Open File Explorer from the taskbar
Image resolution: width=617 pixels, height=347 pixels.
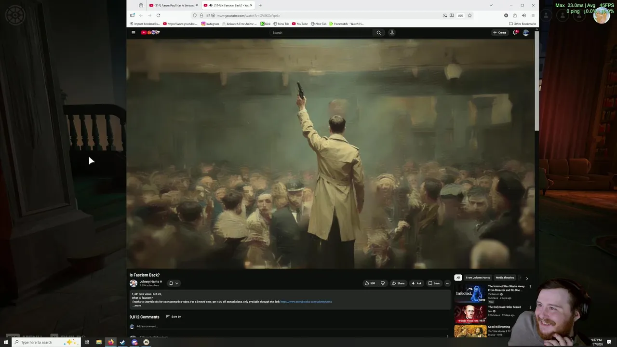99,342
